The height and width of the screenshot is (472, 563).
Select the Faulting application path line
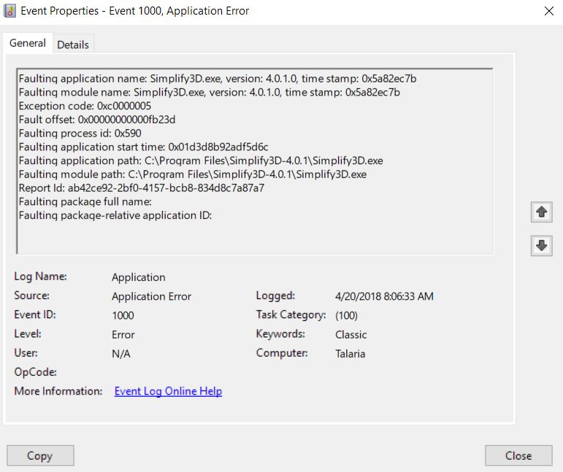201,160
